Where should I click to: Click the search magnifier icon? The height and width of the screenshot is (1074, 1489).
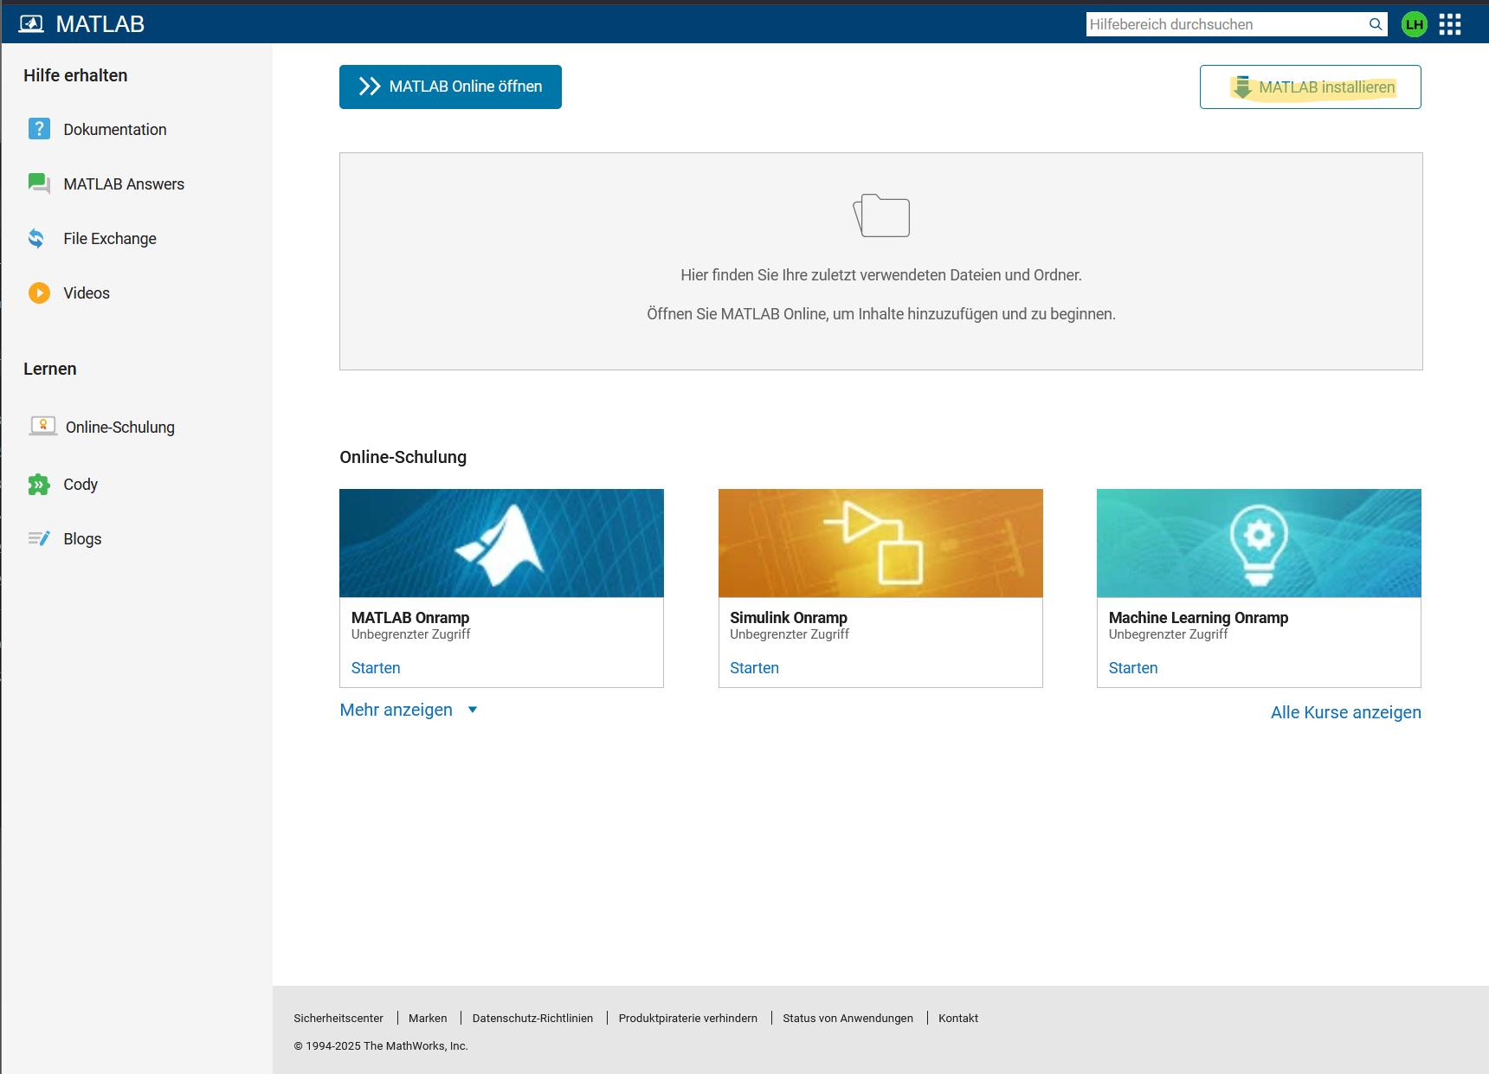(1375, 24)
